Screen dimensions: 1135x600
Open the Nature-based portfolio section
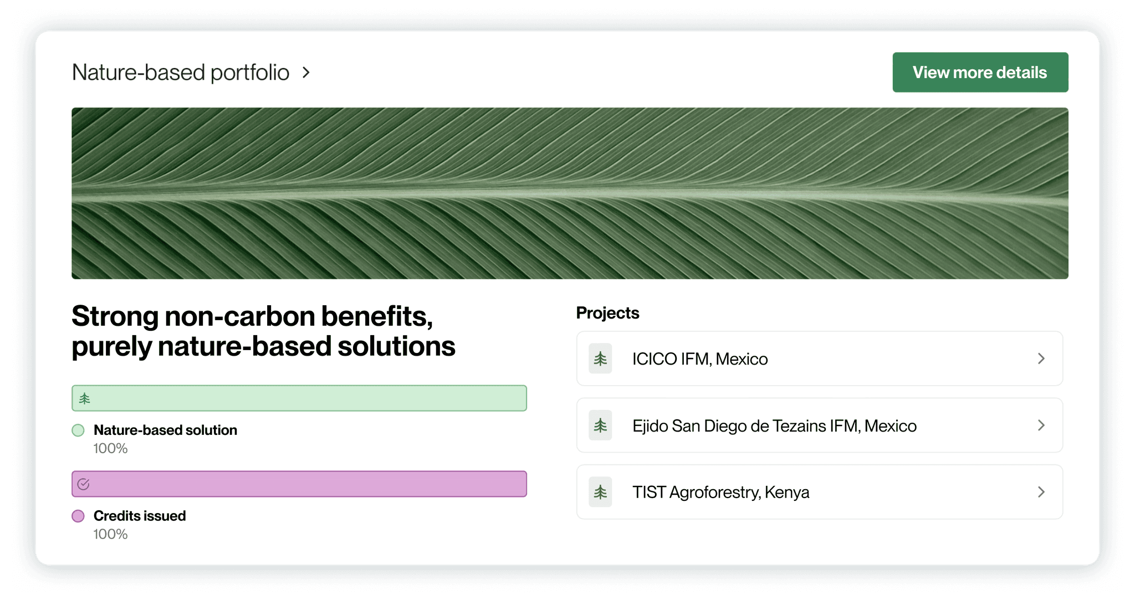(x=181, y=72)
